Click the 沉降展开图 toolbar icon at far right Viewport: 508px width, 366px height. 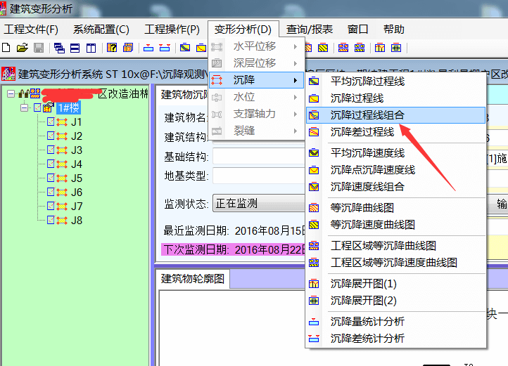click(396, 48)
